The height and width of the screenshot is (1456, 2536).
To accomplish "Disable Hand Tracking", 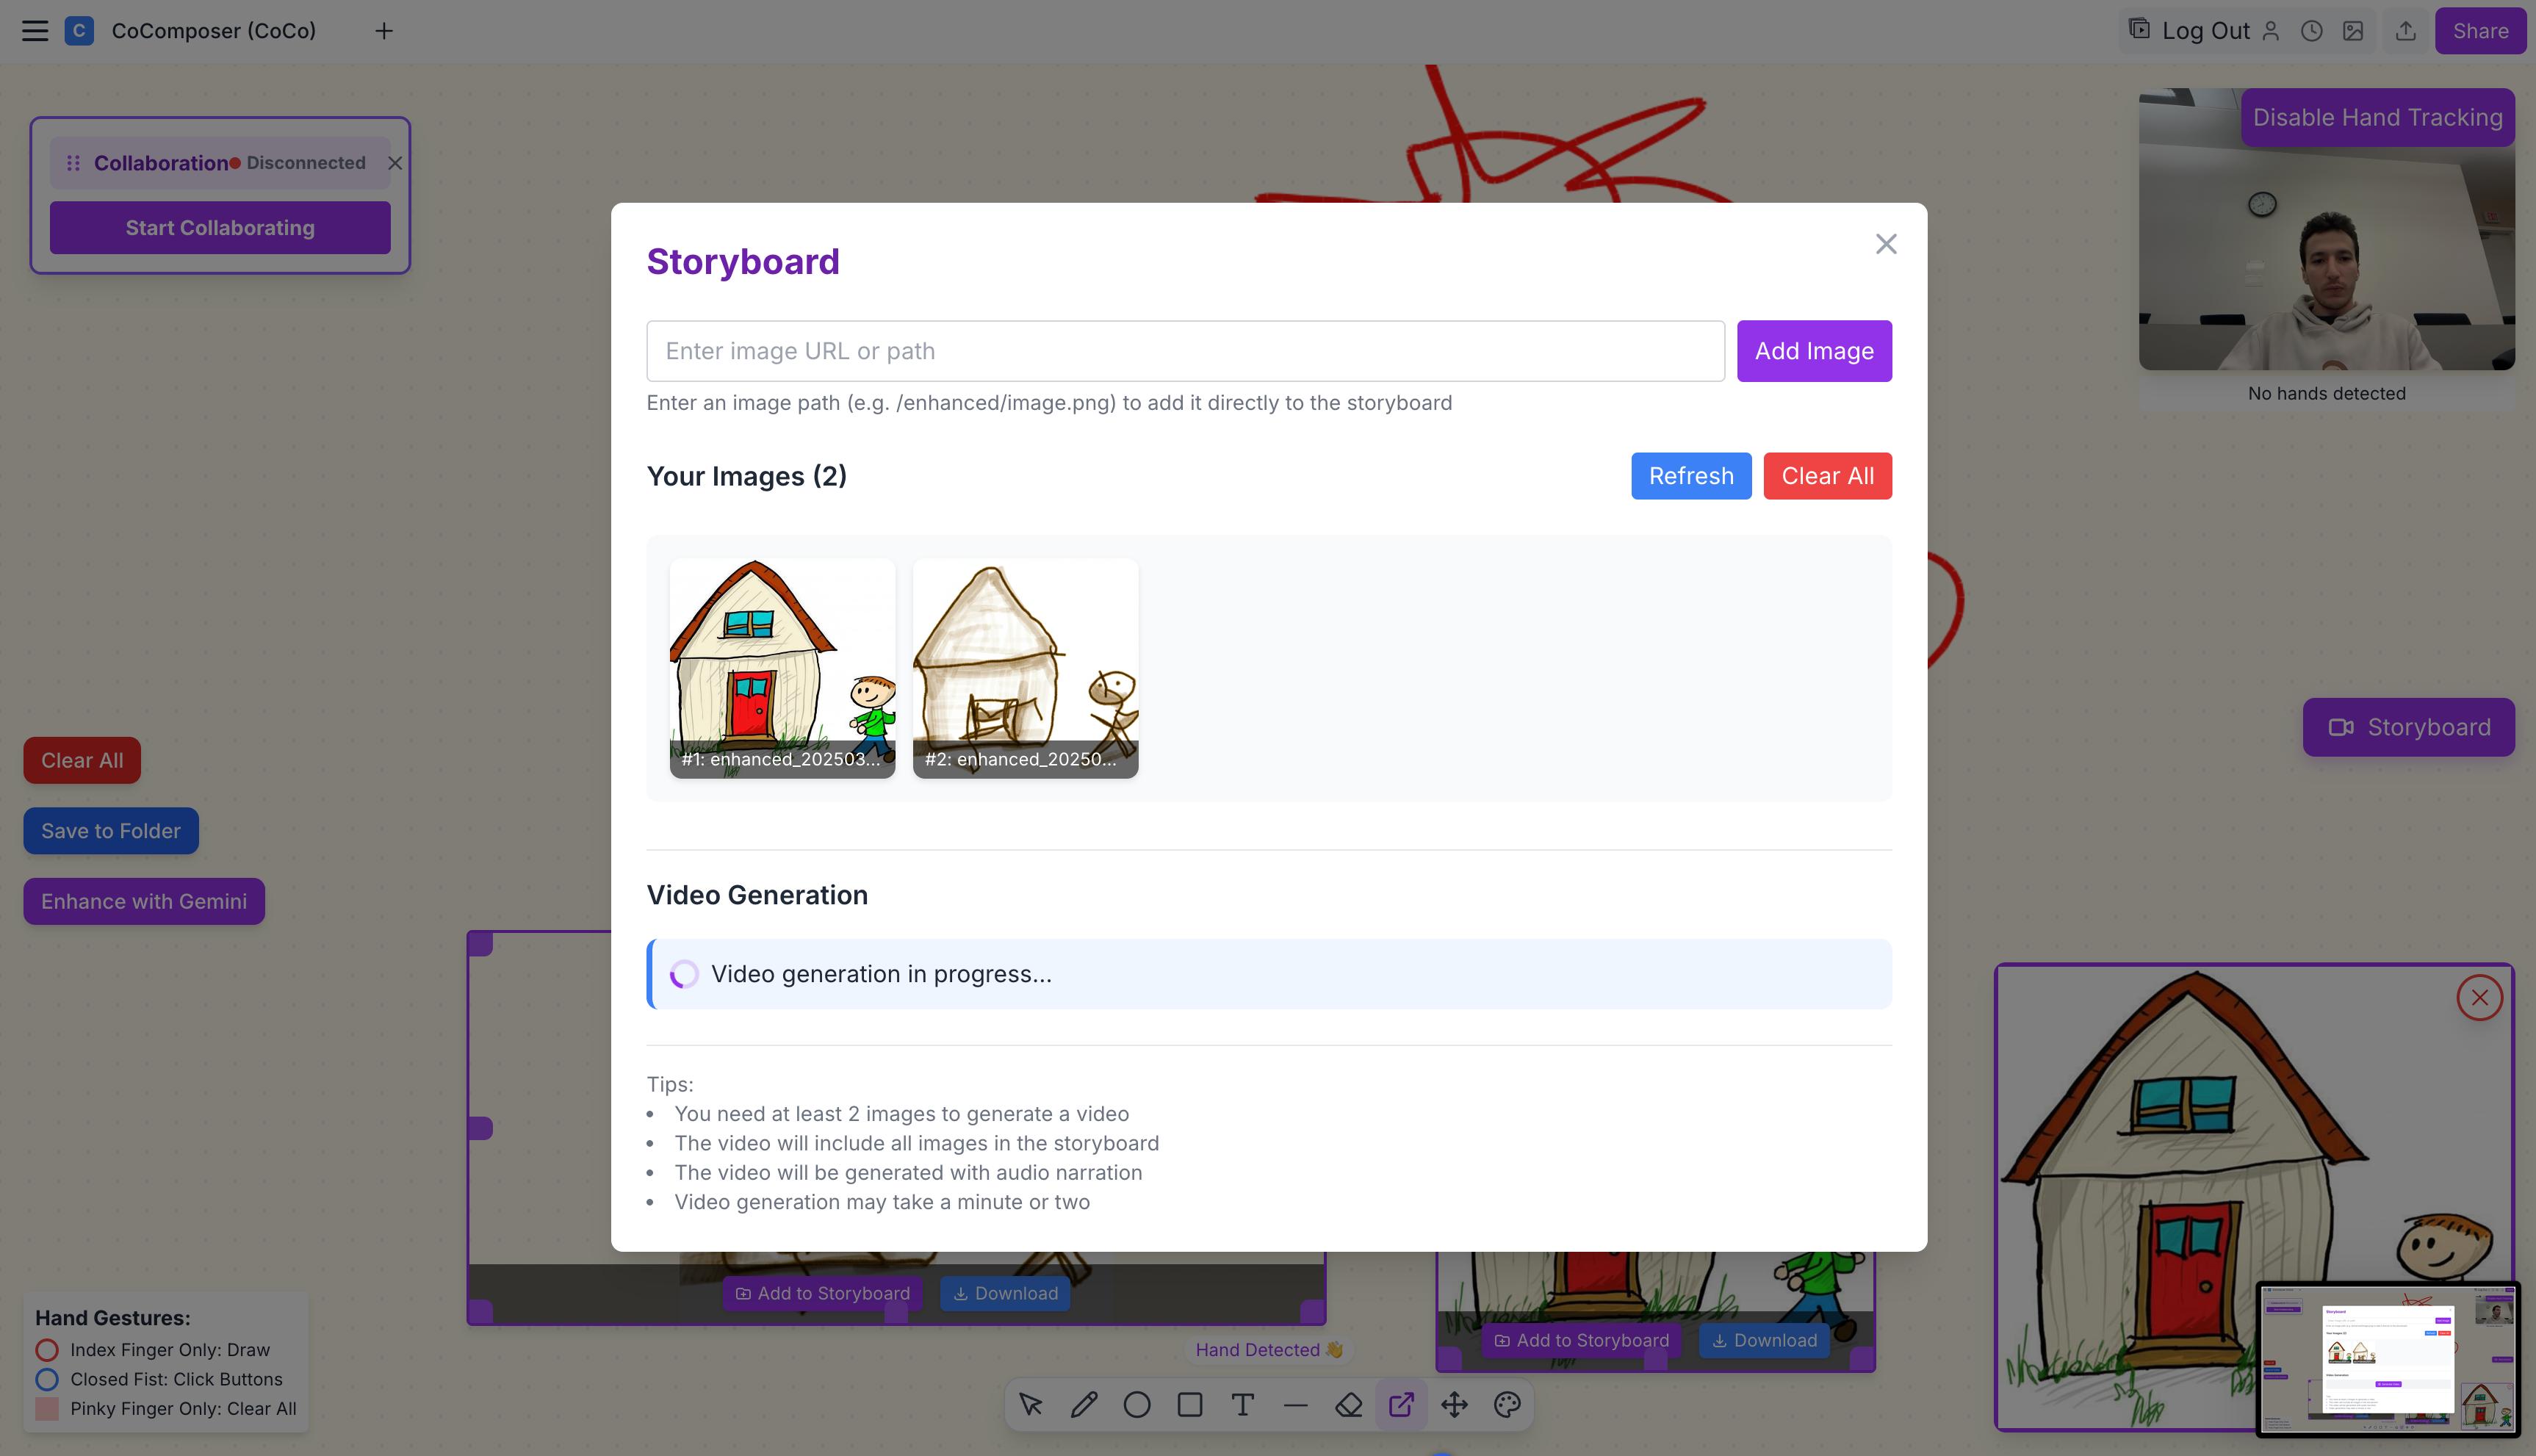I will [x=2377, y=118].
